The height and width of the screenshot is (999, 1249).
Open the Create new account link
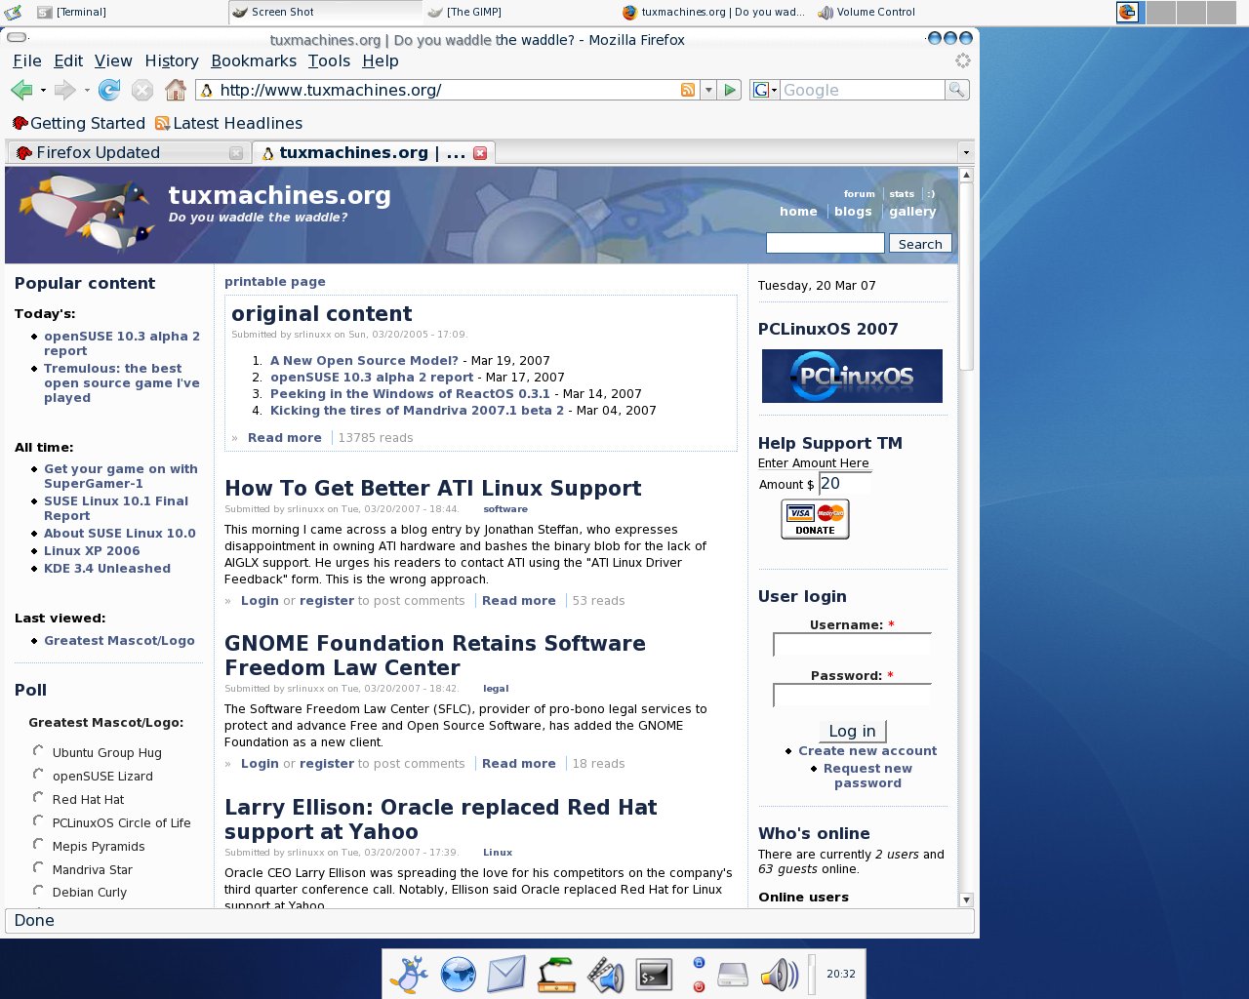(867, 751)
